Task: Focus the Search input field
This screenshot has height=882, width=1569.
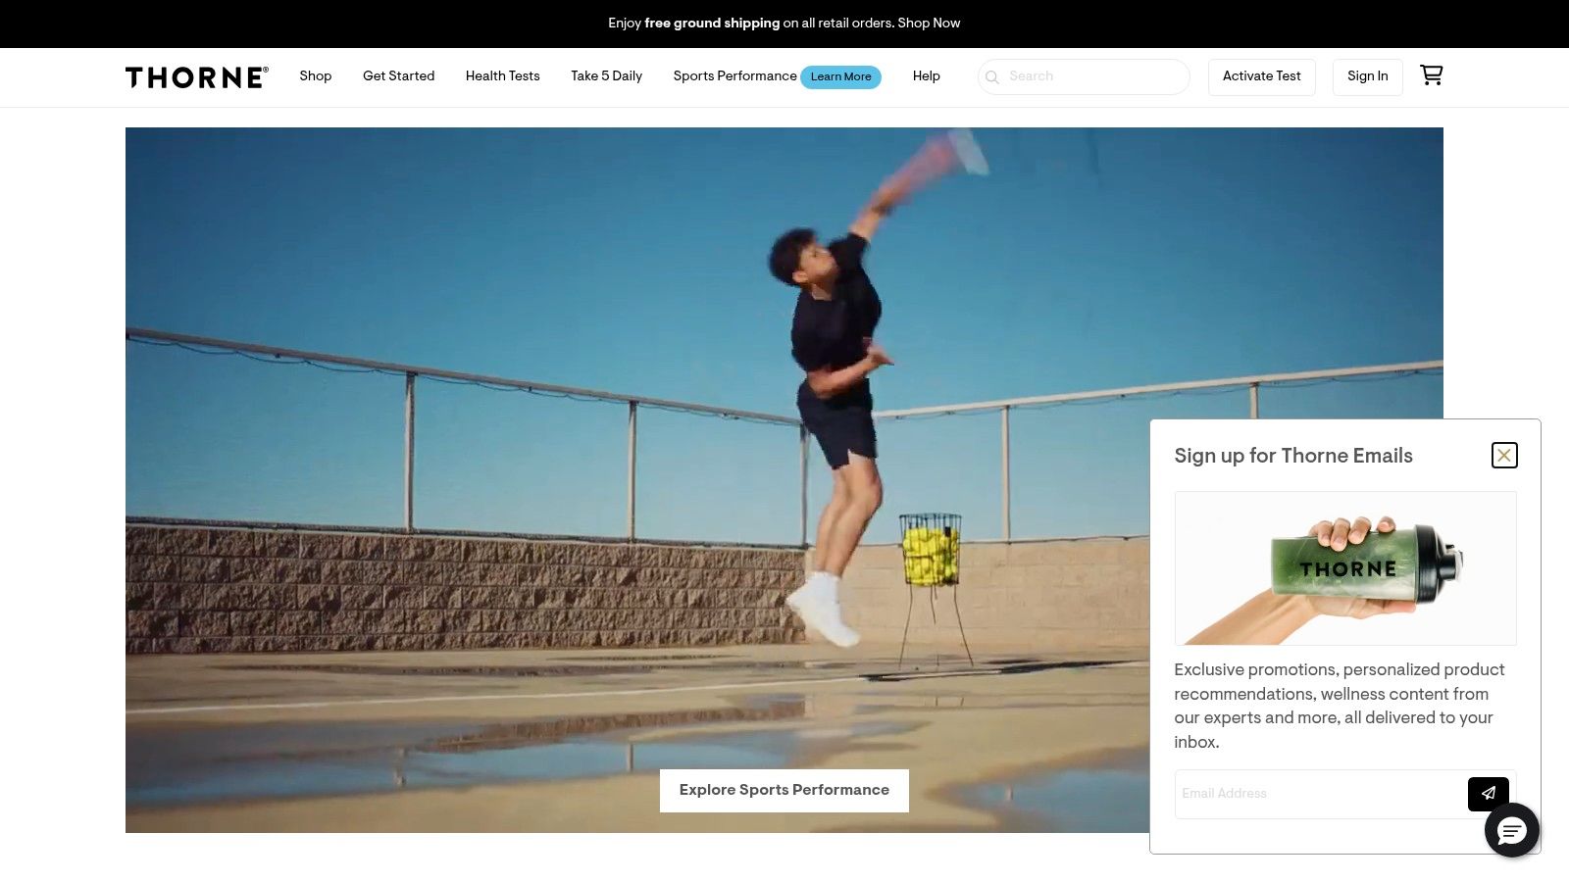Action: coord(1093,76)
